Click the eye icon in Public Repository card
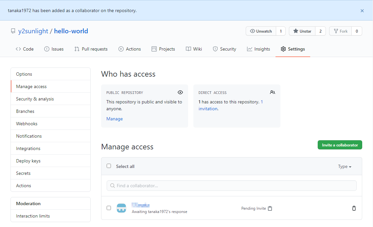The image size is (373, 227). pos(180,92)
